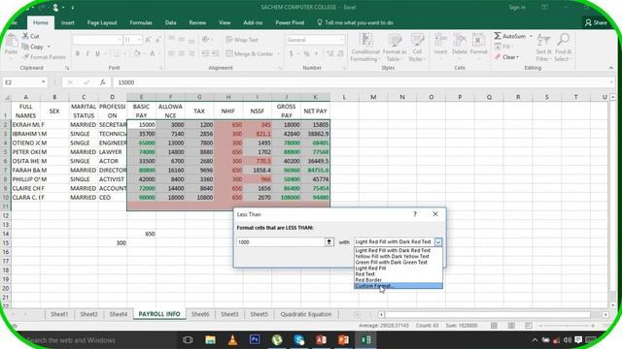Open the font name dropdown

[x=120, y=40]
